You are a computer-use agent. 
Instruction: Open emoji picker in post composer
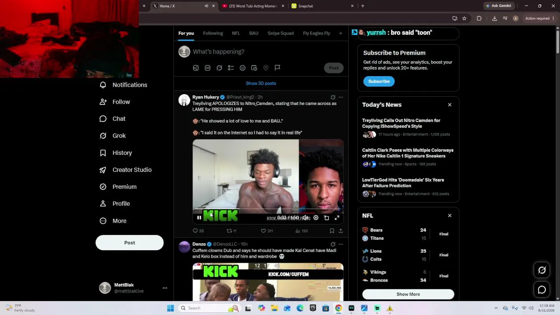tap(242, 68)
